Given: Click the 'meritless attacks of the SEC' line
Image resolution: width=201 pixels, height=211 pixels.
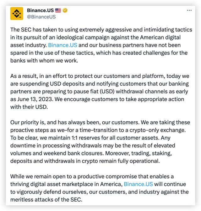Looking at the screenshot, I should 46,200.
